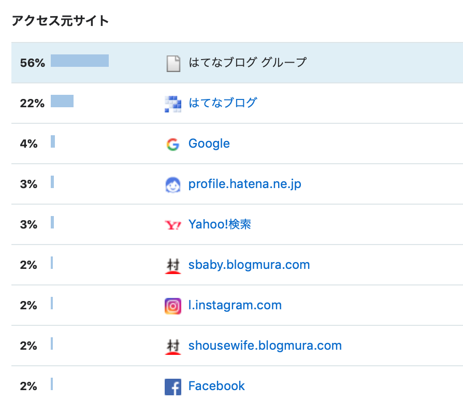This screenshot has height=401, width=463.
Task: Open the Yahoo!検索 link
Action: (x=220, y=224)
